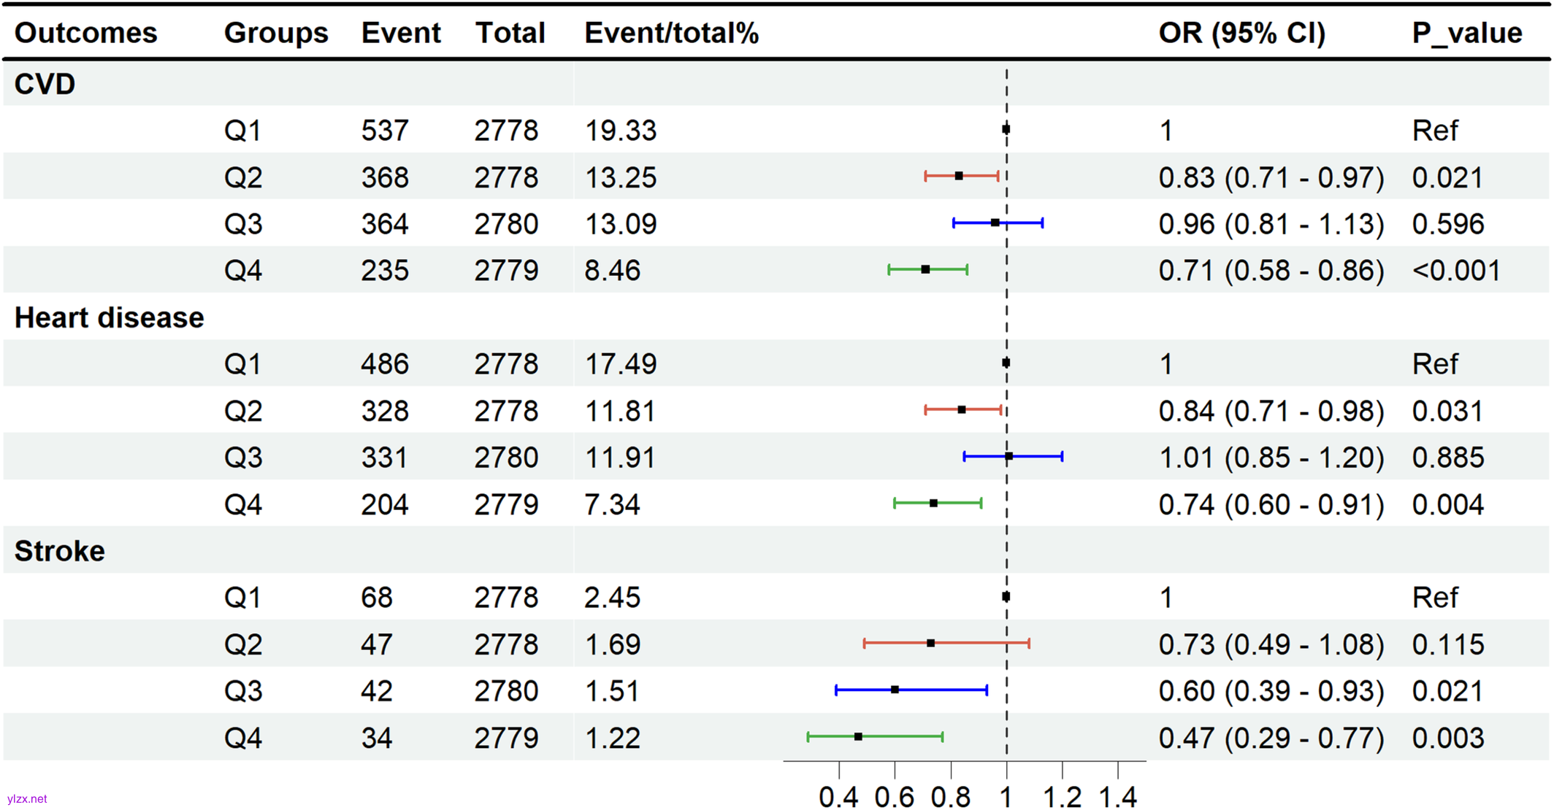
Task: Click the OR (95% CI) column header
Action: coord(1241,33)
